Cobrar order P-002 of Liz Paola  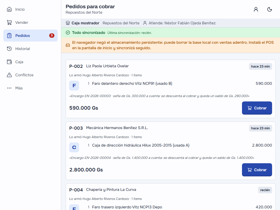coord(257,108)
